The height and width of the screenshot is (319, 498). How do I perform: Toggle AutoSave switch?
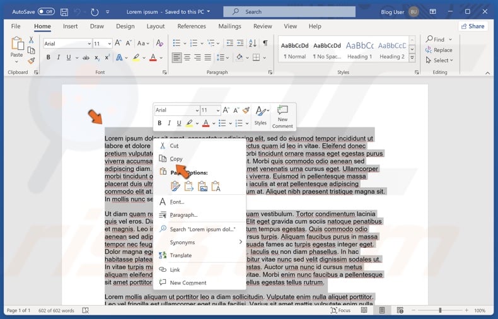(46, 12)
